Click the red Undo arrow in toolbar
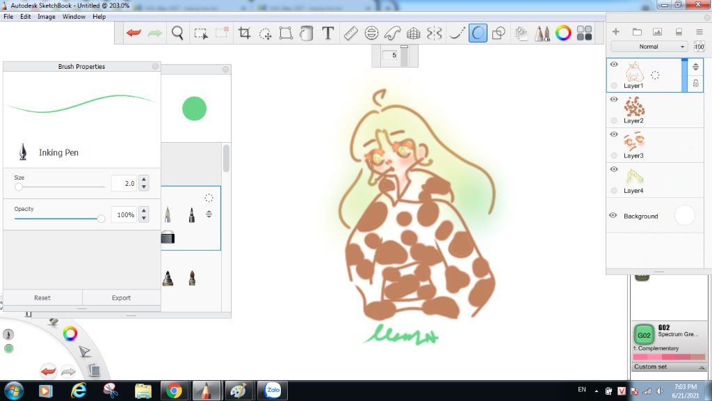 coord(133,33)
